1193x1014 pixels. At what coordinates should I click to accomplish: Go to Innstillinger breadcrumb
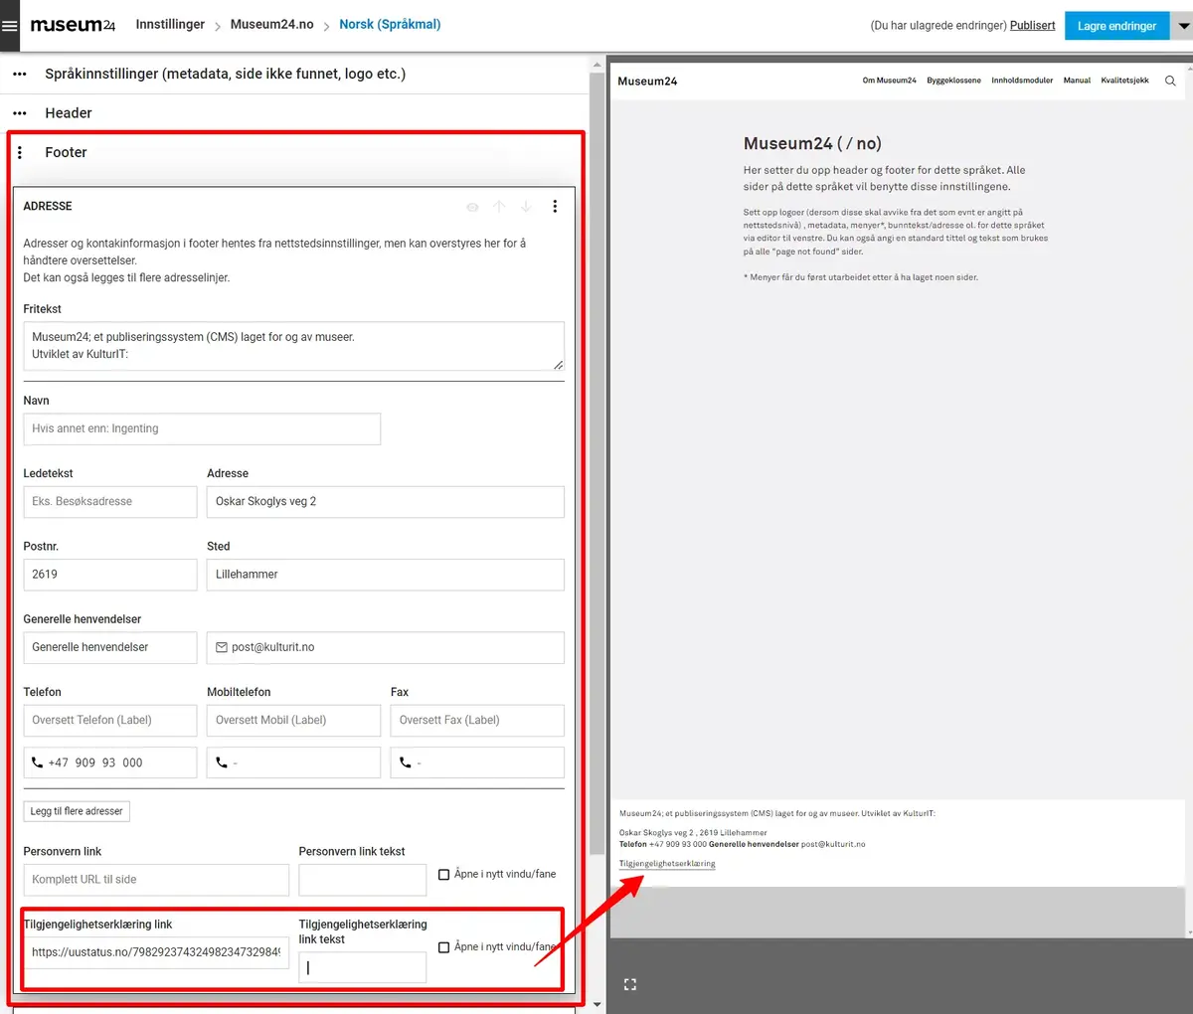170,24
